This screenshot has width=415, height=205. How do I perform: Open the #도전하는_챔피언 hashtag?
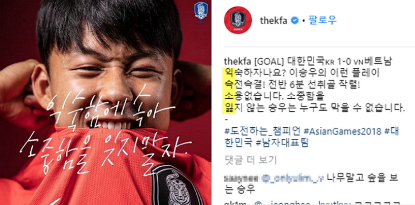tap(263, 131)
